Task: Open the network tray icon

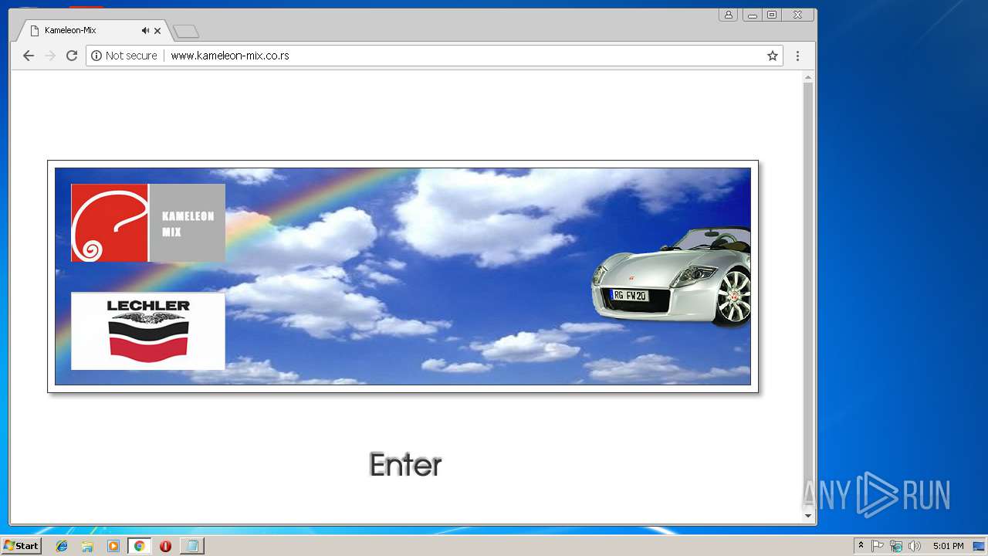Action: point(896,546)
